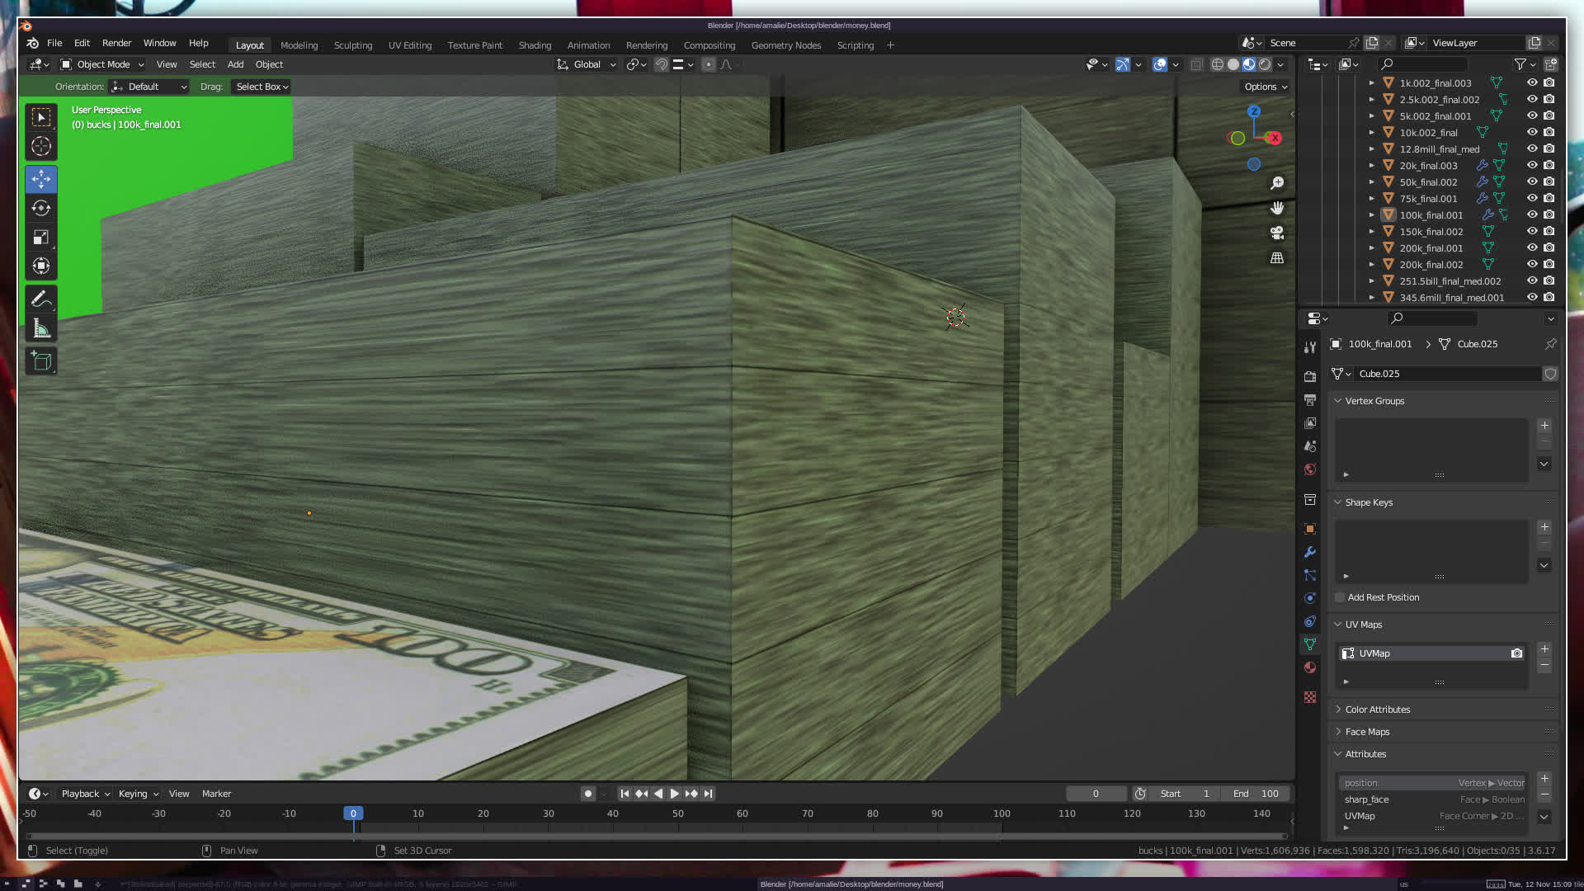Click frame 50 on the timeline
The height and width of the screenshot is (891, 1584).
coord(677,813)
